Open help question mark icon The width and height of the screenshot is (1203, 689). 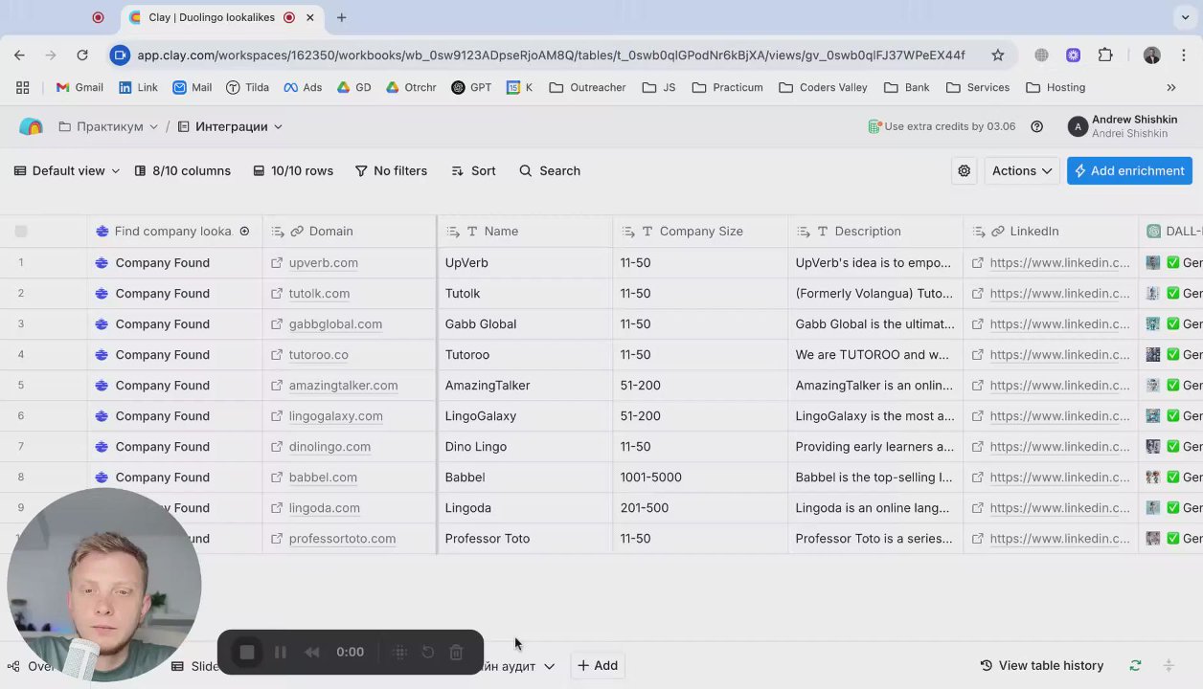point(1036,126)
